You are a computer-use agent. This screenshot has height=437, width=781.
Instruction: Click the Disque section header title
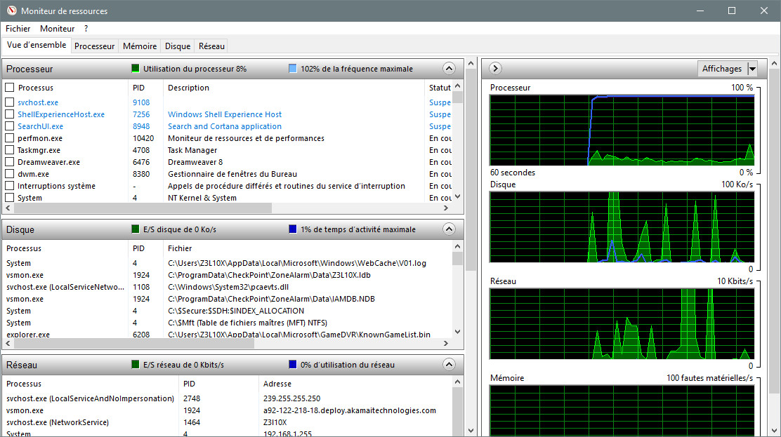tap(20, 229)
